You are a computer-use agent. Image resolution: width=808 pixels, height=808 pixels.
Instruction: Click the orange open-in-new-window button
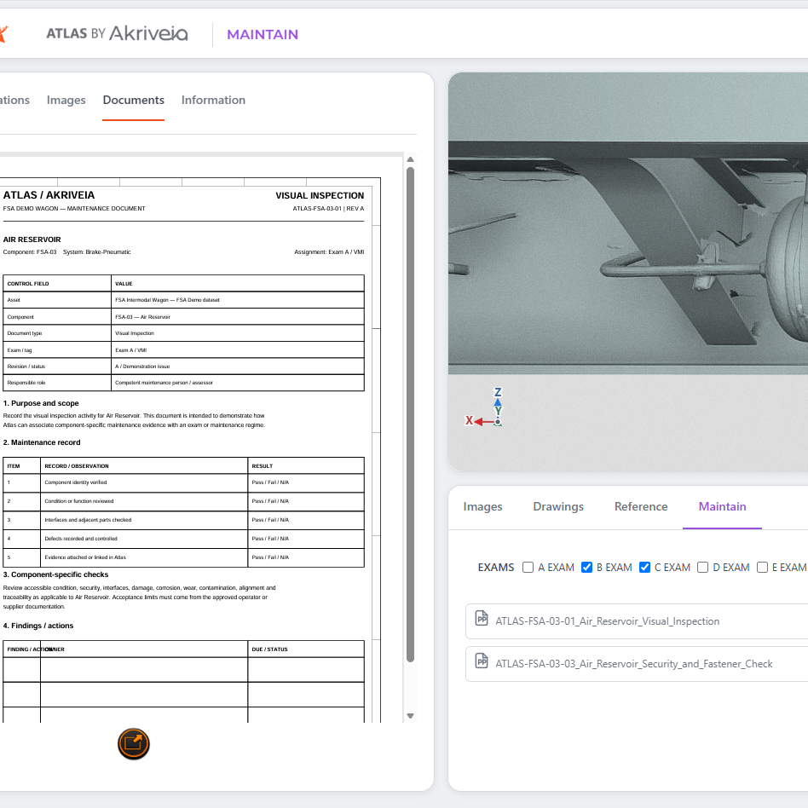click(x=134, y=743)
